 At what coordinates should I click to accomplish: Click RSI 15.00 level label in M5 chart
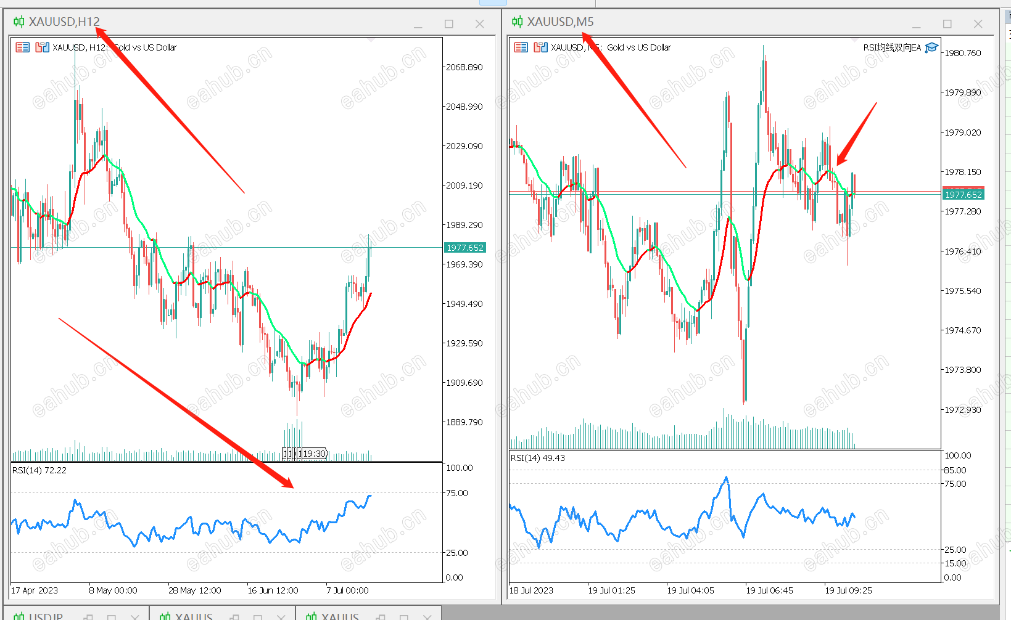(x=955, y=563)
